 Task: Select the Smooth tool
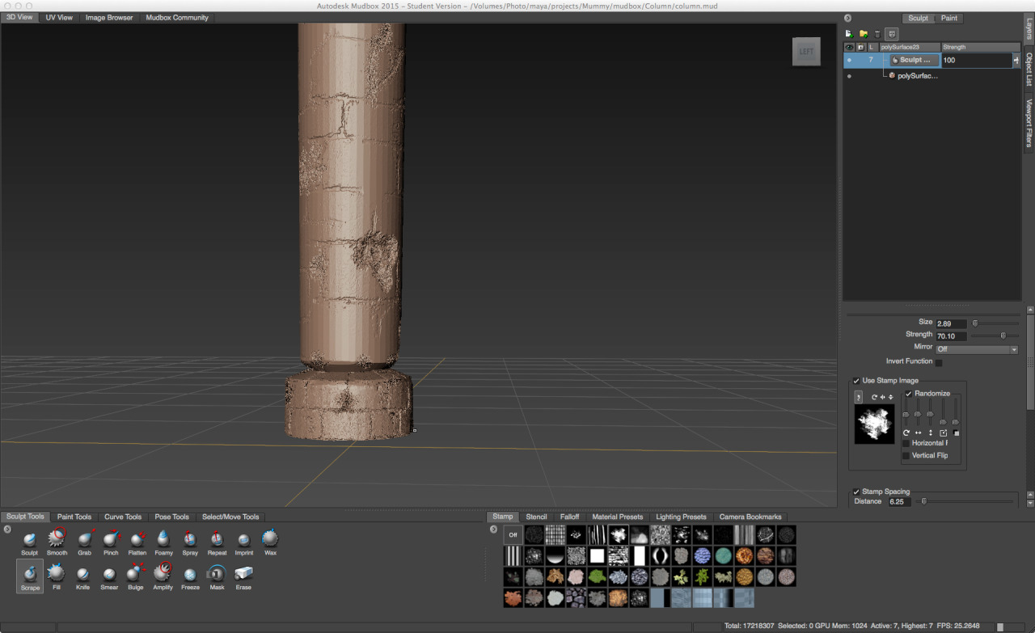[x=57, y=542]
